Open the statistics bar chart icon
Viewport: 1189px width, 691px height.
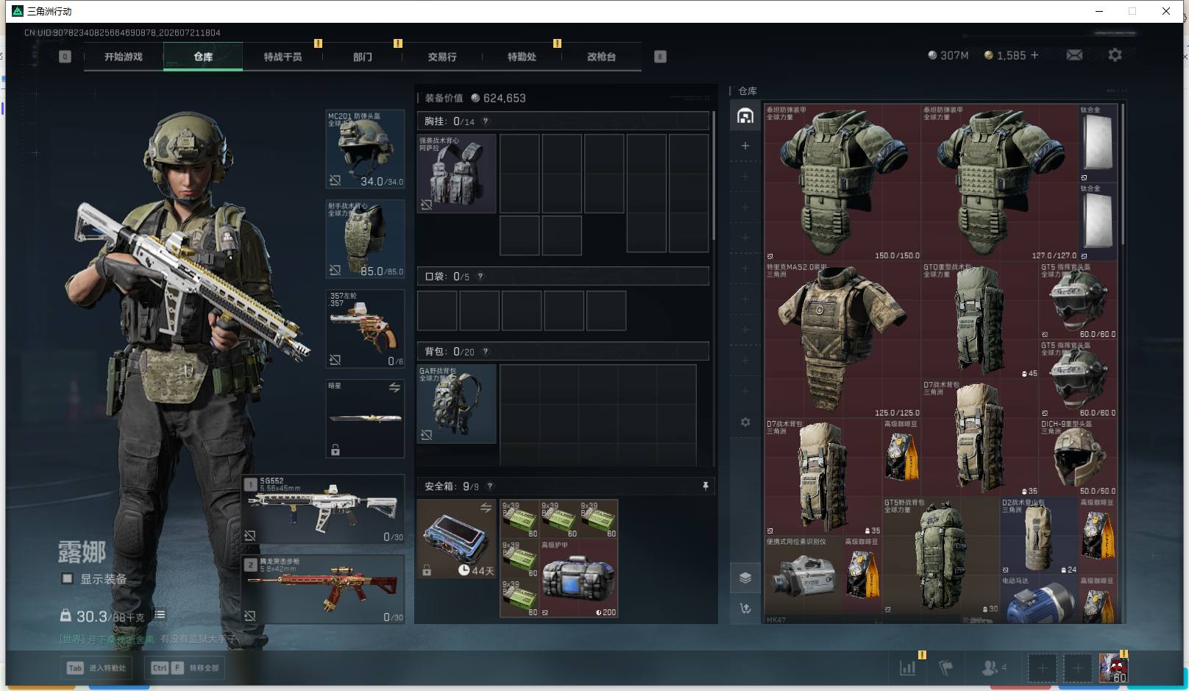click(x=908, y=668)
